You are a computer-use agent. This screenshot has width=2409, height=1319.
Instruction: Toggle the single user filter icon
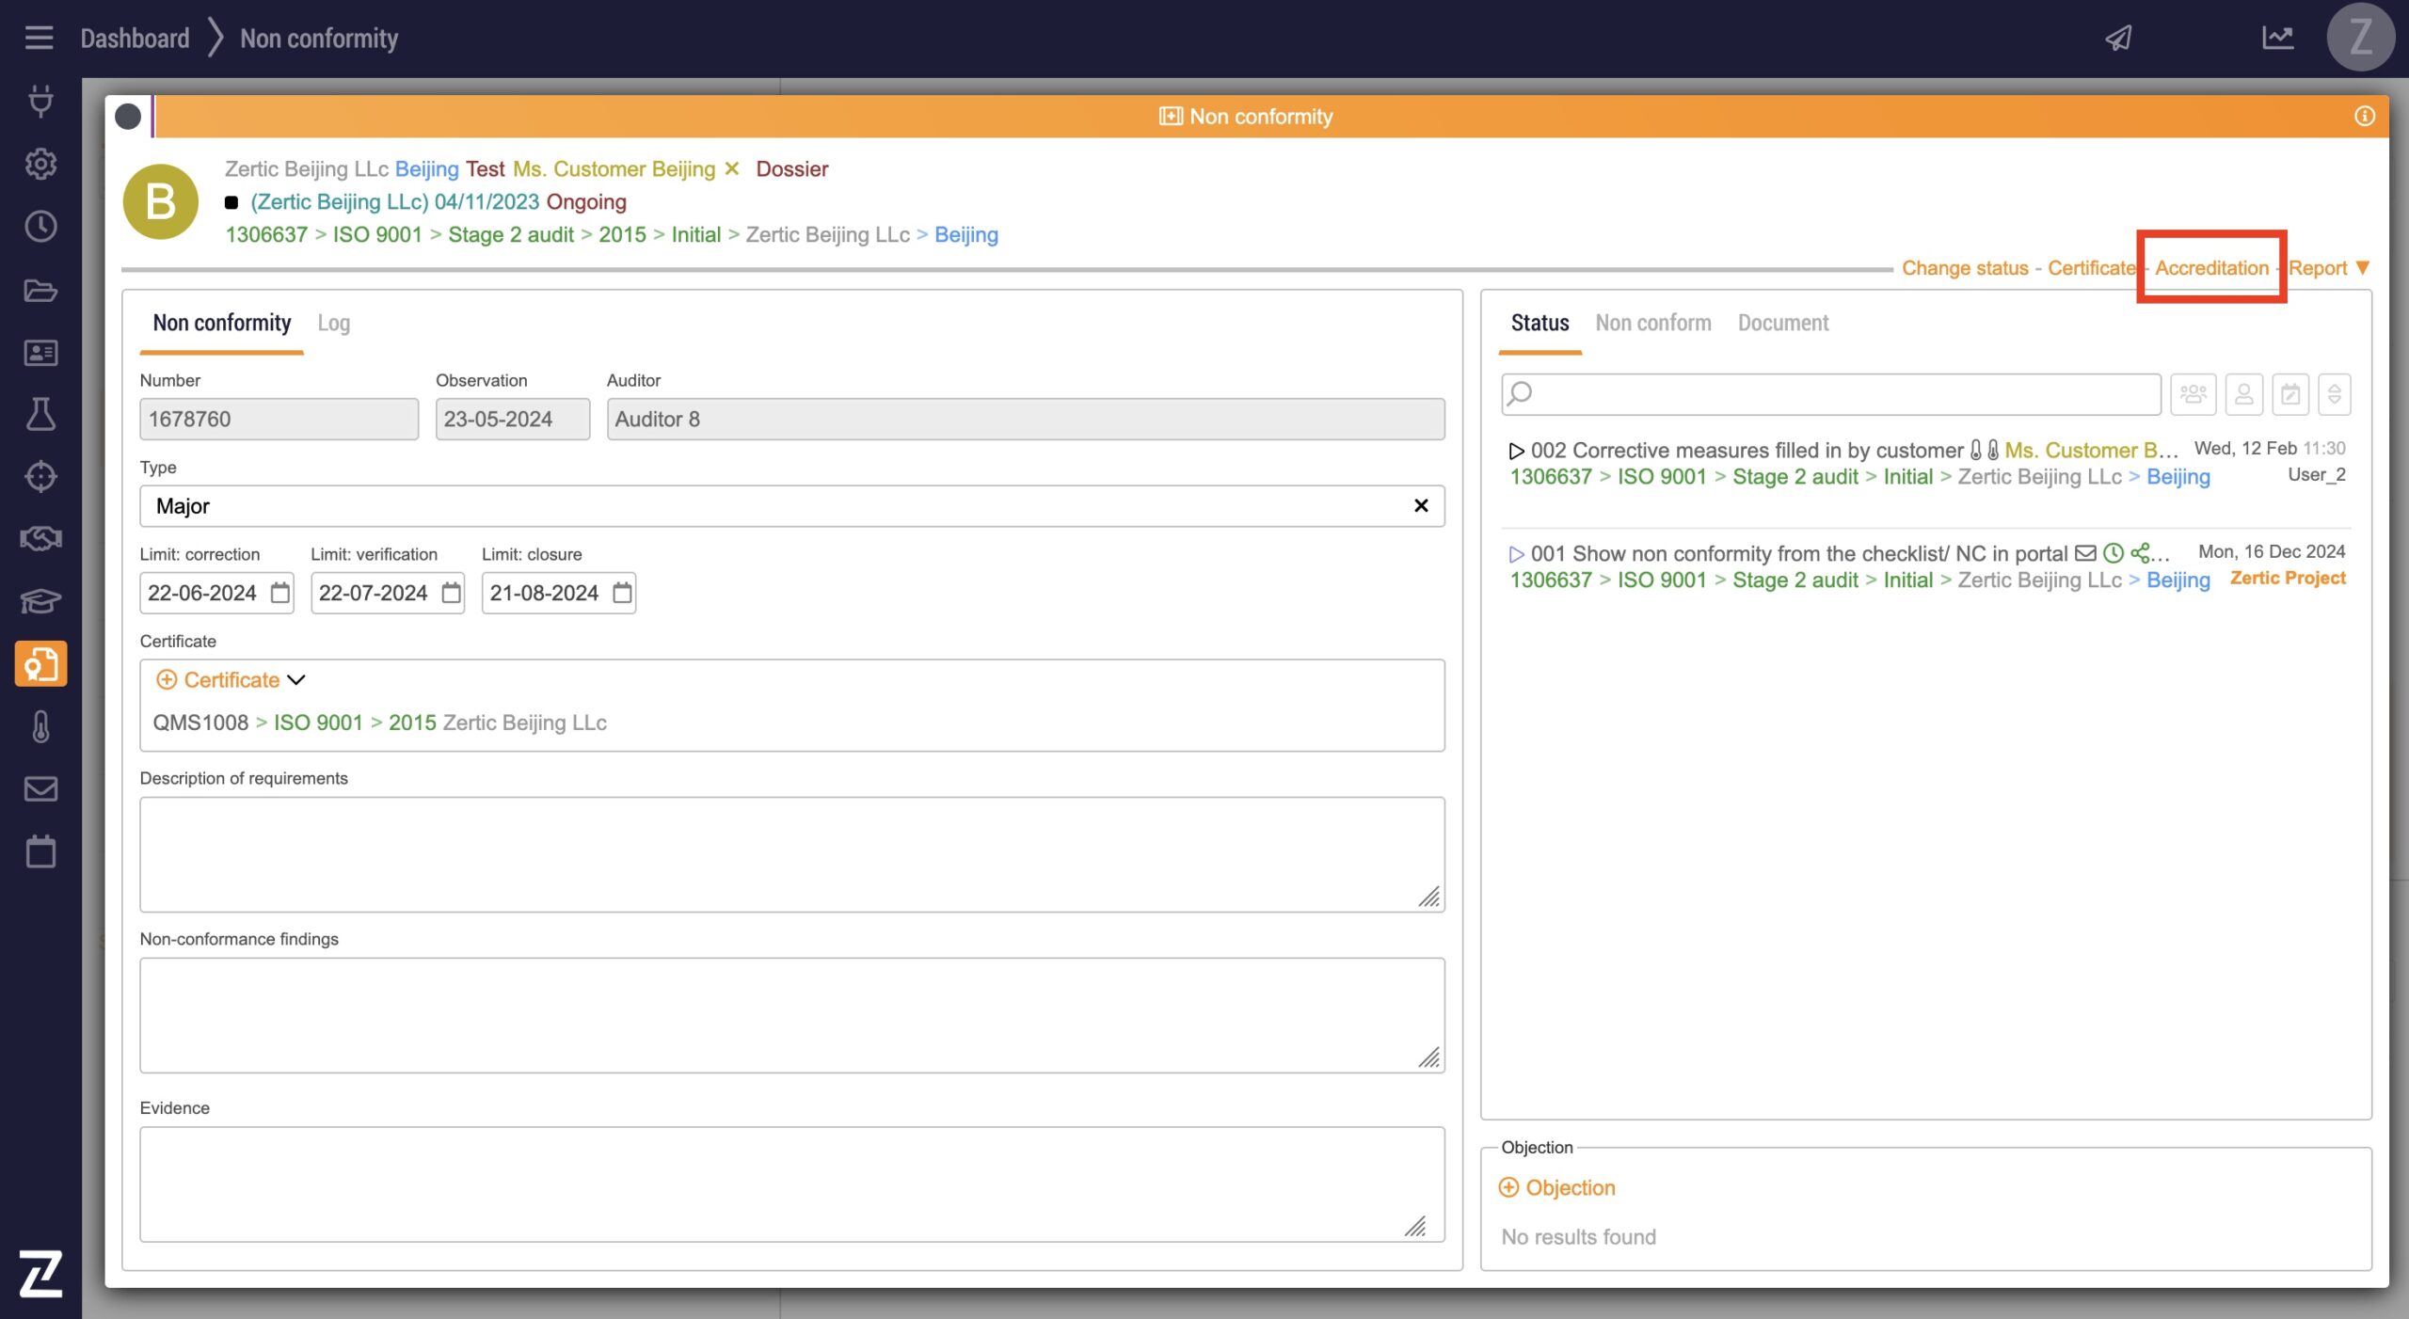pos(2243,394)
